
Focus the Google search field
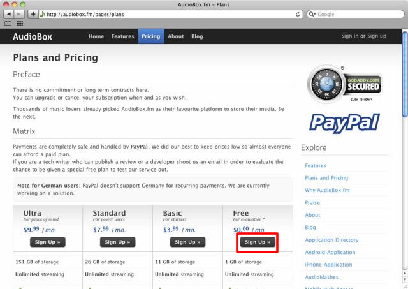(356, 14)
